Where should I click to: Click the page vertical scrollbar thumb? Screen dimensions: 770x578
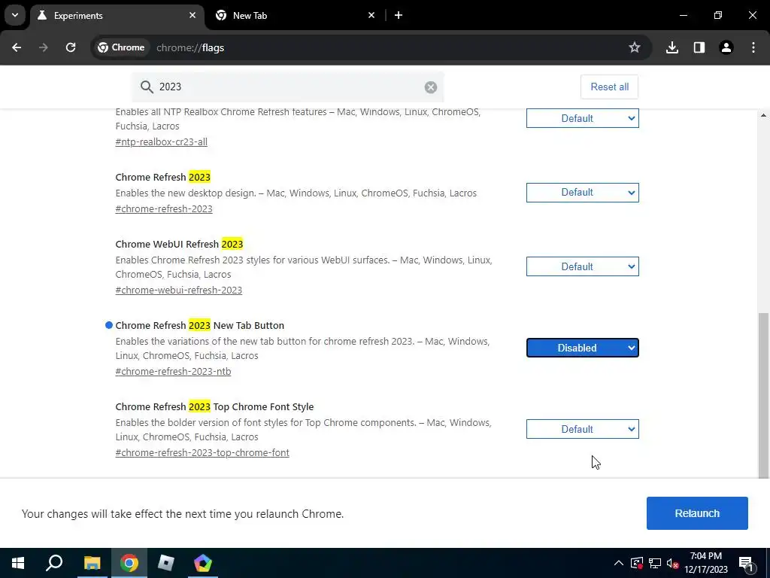pyautogui.click(x=763, y=396)
